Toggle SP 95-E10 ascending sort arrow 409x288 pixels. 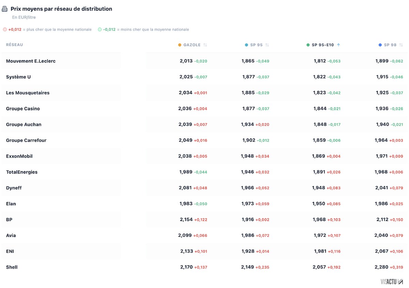[x=338, y=45]
